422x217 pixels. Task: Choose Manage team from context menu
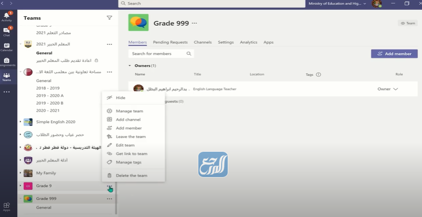point(133,111)
